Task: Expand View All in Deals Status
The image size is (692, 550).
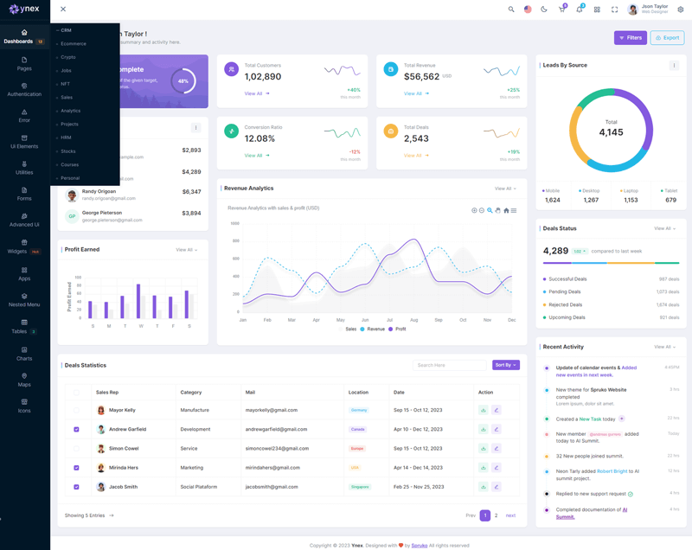Action: coord(664,228)
